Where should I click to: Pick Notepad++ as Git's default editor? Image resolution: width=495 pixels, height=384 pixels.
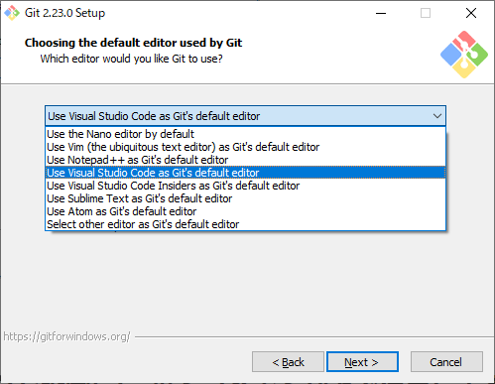pyautogui.click(x=245, y=160)
